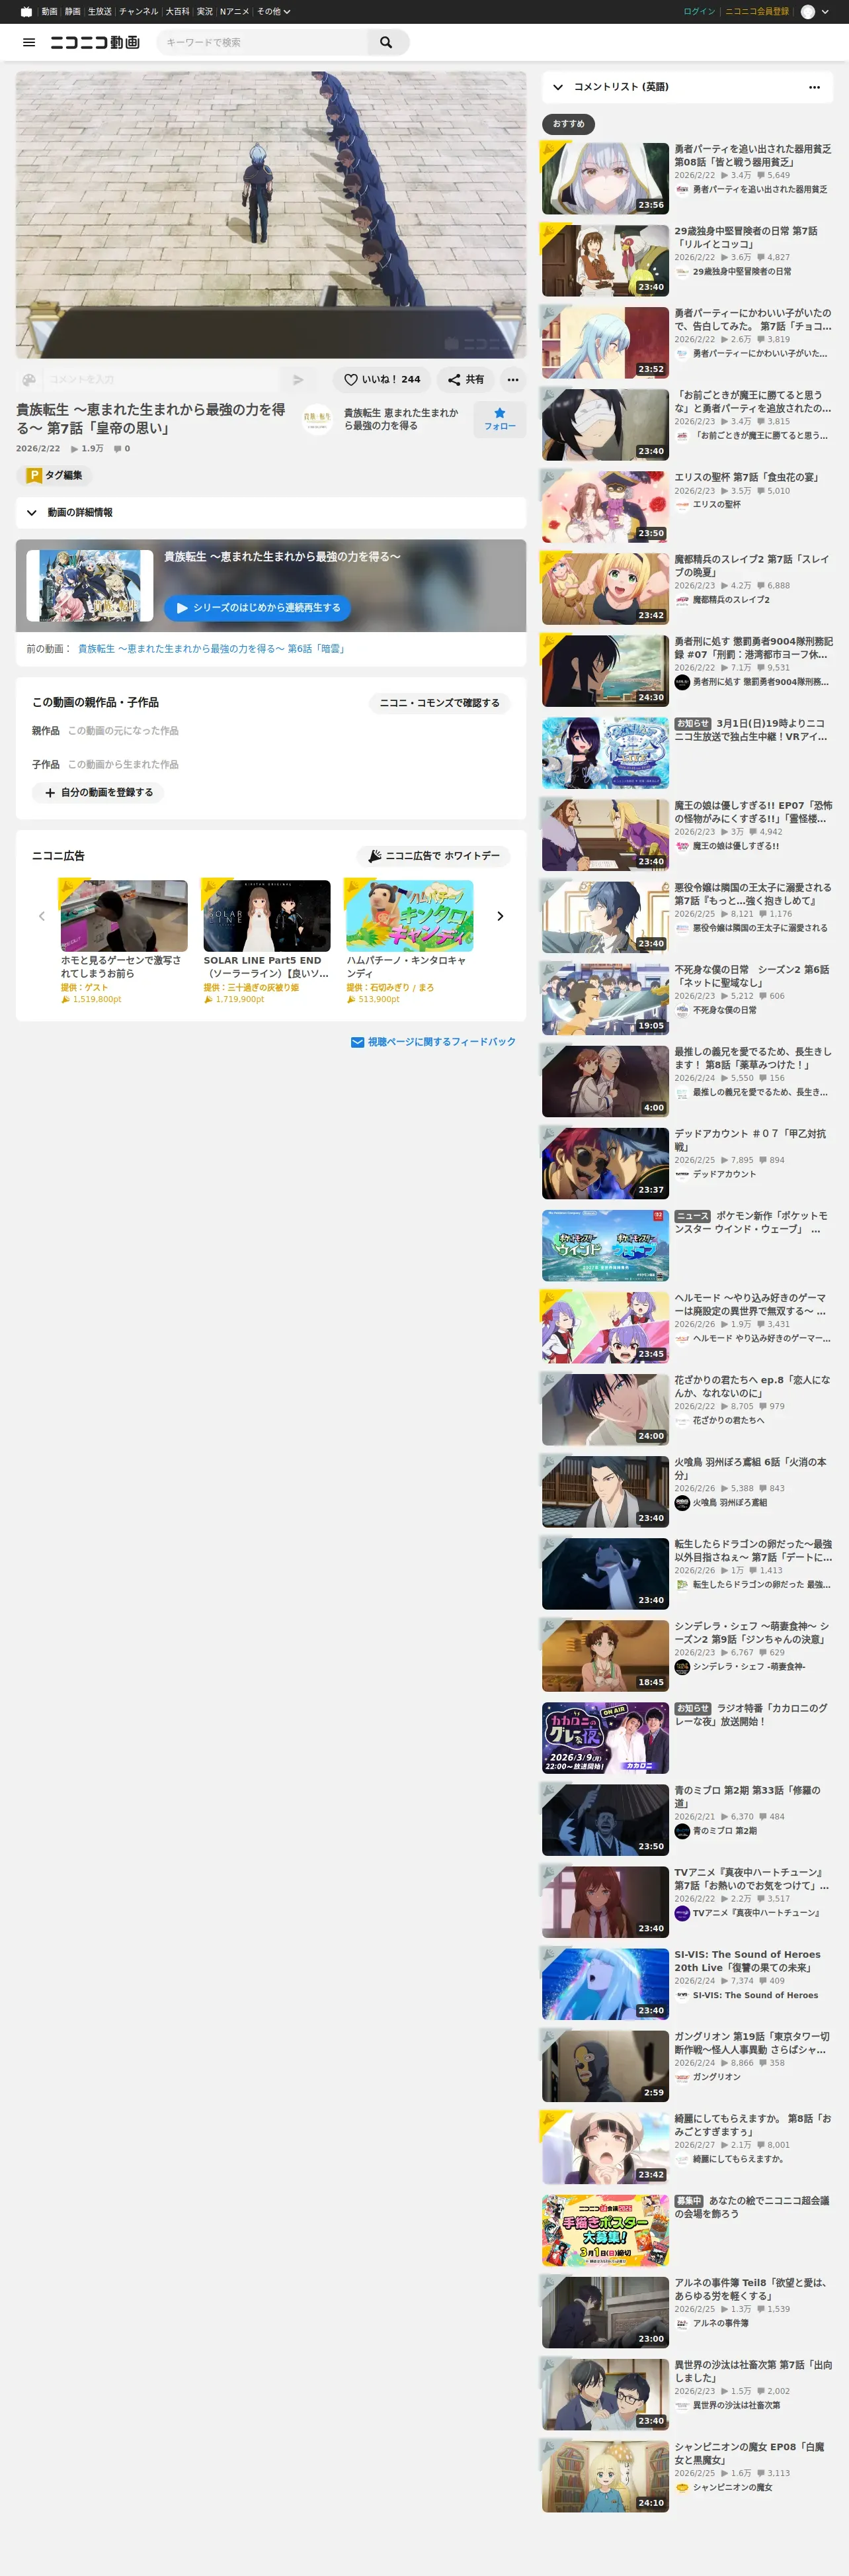849x2576 pixels.
Task: Open the 火喰鳥 羽州ぼろ鳶組 channel icon
Action: point(682,1502)
